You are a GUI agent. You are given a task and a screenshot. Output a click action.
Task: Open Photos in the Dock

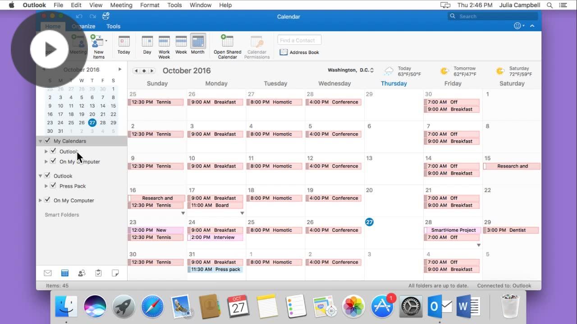click(353, 307)
